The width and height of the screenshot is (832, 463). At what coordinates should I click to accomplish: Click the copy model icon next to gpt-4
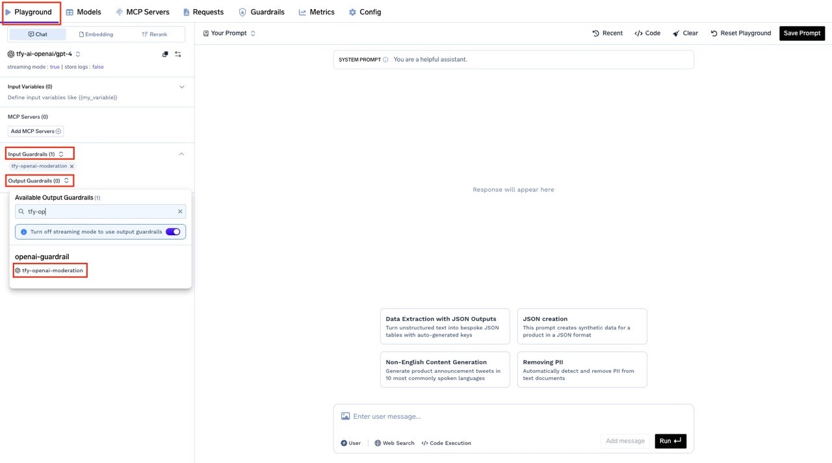165,54
